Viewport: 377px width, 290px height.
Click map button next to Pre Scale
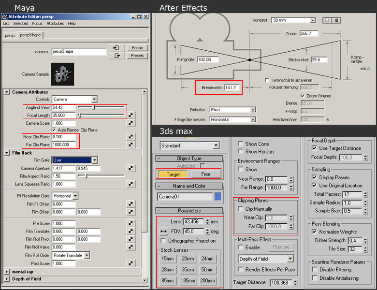click(x=131, y=223)
